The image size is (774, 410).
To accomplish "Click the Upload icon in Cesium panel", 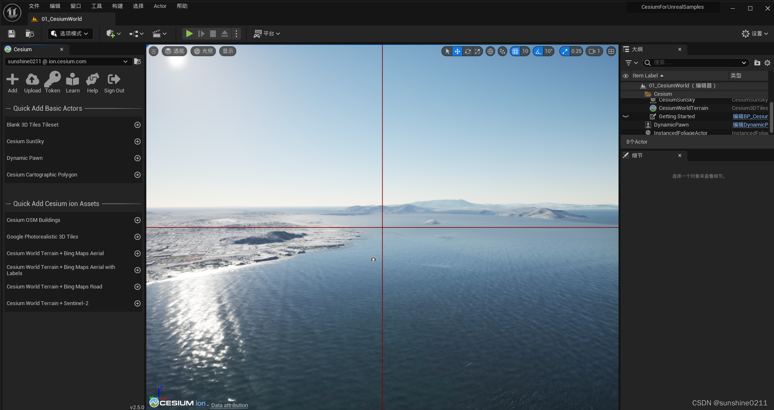I will [x=32, y=82].
